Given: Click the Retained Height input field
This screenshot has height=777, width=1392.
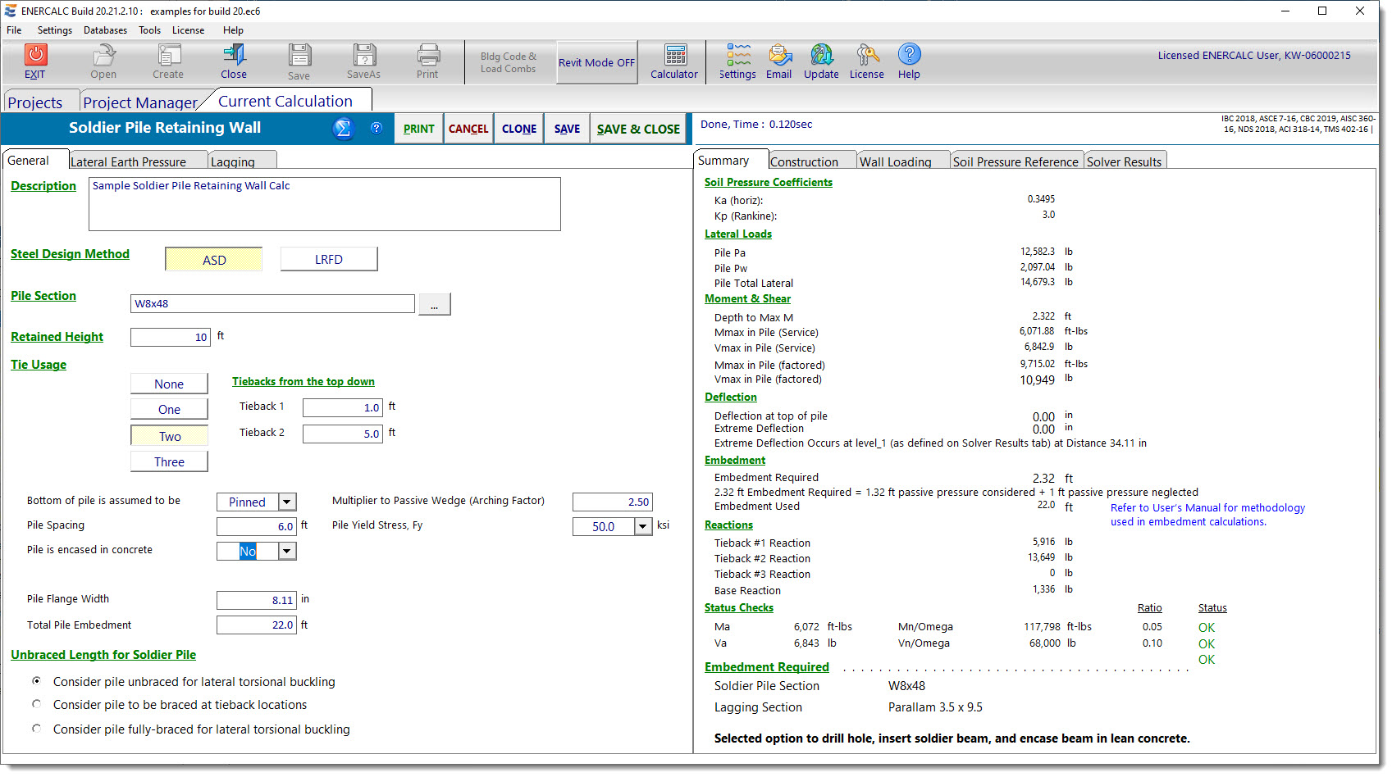Looking at the screenshot, I should click(x=171, y=337).
